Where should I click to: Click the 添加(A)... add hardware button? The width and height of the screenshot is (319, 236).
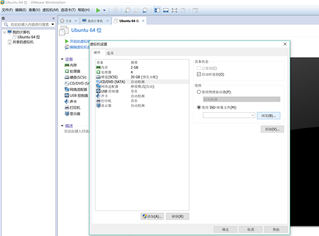coord(152,216)
